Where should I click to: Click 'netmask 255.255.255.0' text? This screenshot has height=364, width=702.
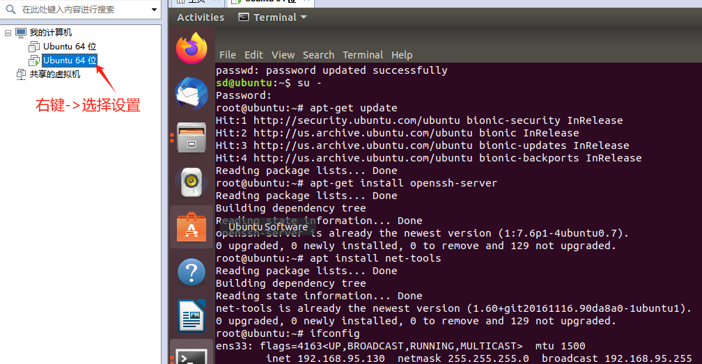tap(463, 358)
